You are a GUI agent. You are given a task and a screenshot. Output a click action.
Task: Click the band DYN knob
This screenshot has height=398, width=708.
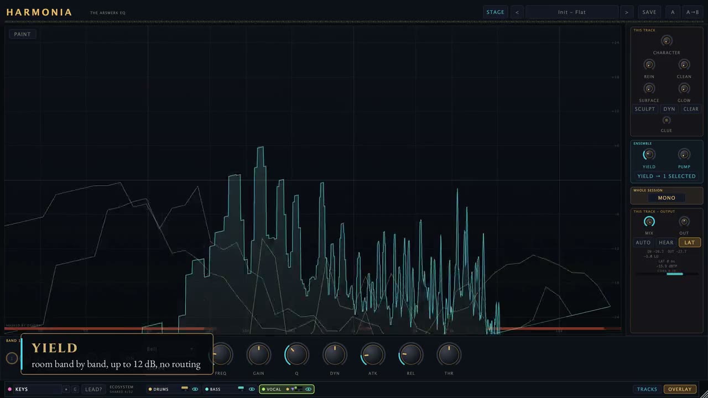coord(335,355)
